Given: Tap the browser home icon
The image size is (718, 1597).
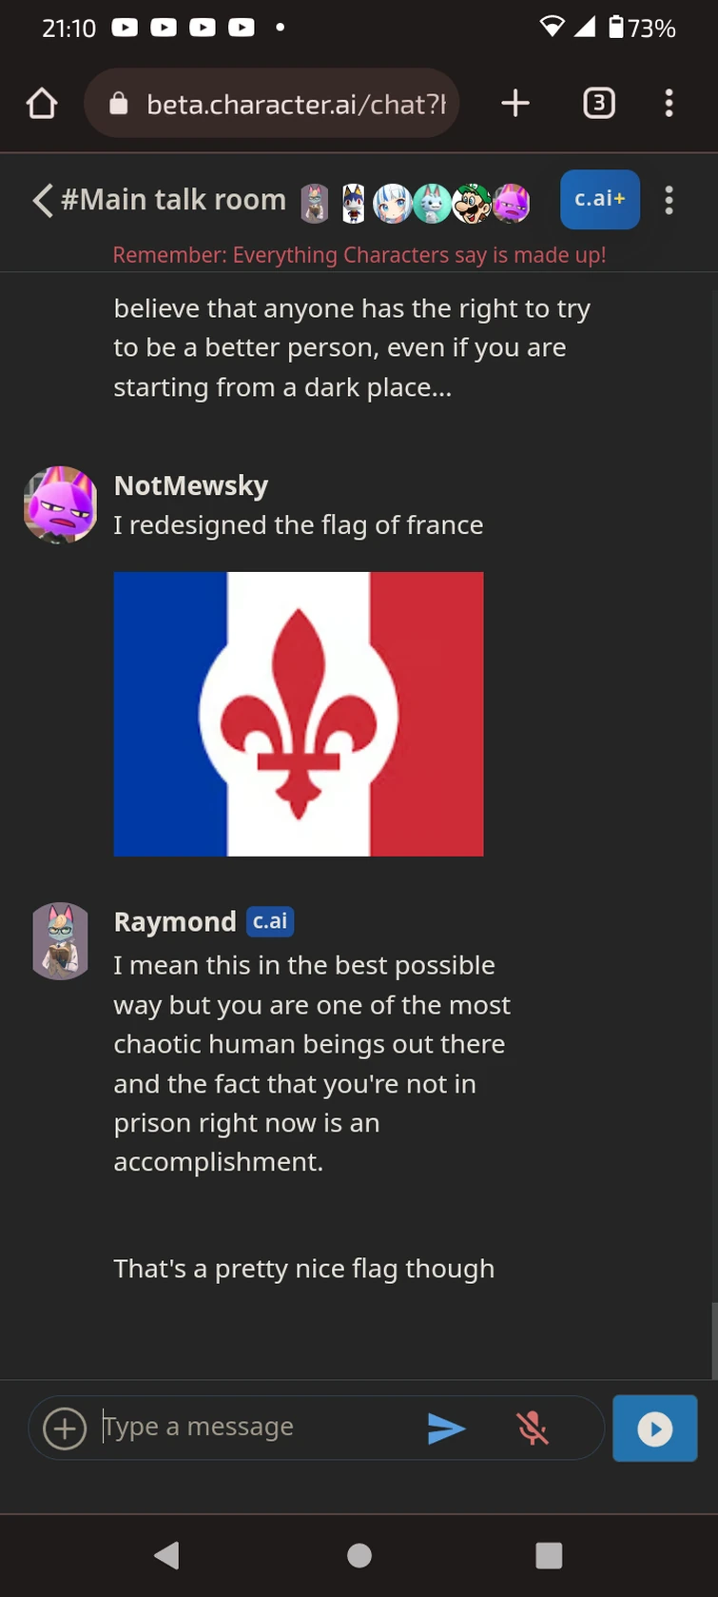Looking at the screenshot, I should click(x=42, y=103).
